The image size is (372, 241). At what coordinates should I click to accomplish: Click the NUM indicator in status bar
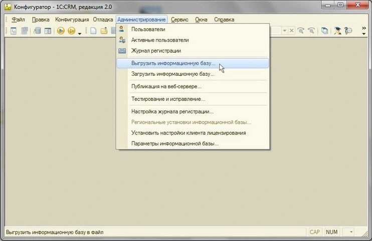(x=331, y=232)
